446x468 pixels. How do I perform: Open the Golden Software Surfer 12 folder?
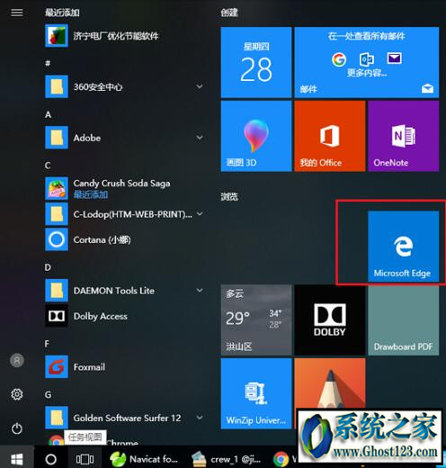[124, 418]
